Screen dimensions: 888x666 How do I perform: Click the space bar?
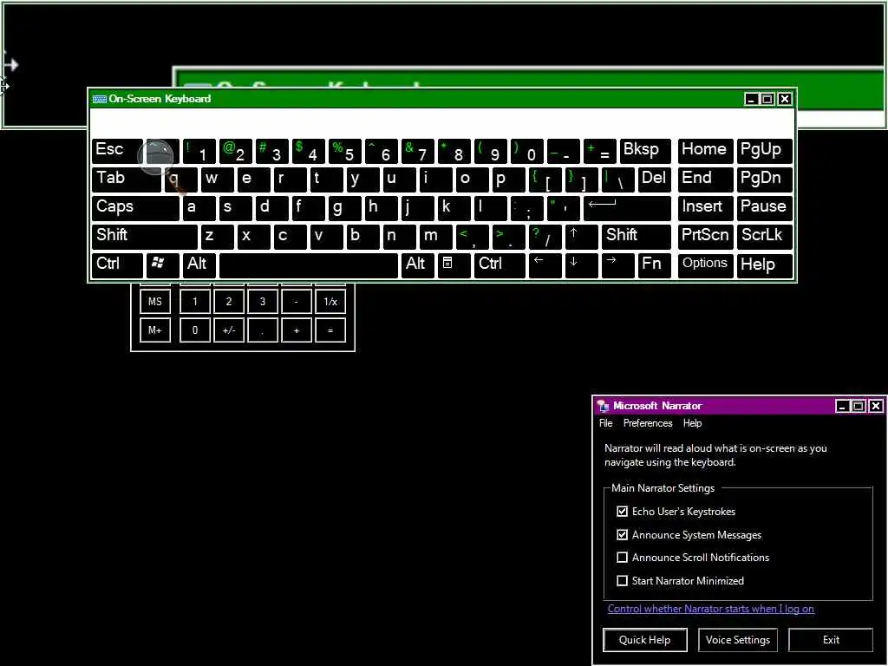tap(309, 264)
